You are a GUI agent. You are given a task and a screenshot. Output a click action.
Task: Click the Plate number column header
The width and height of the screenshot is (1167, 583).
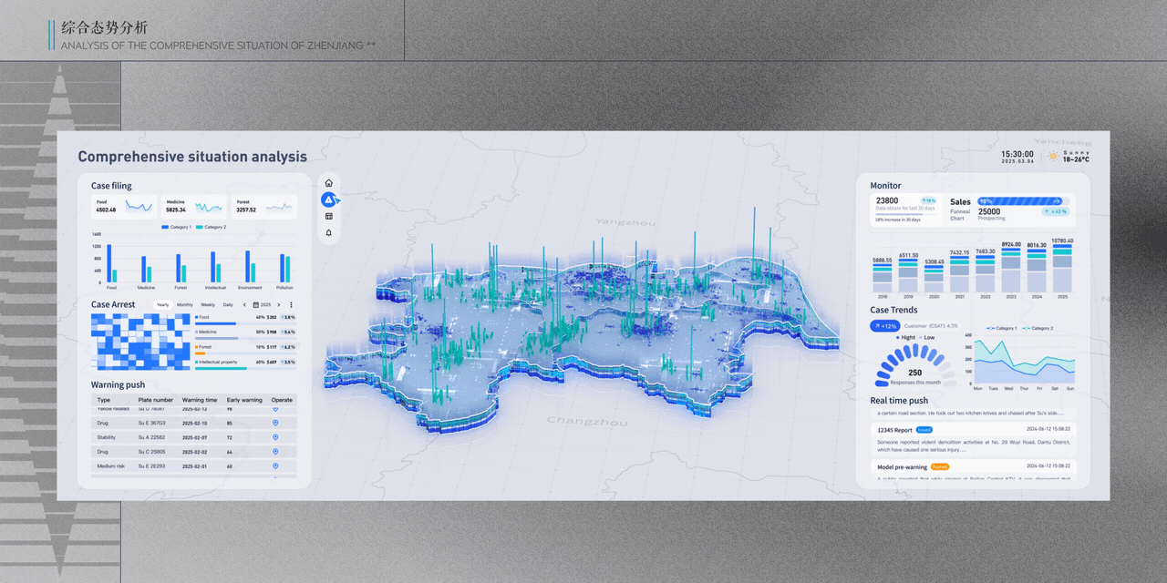tap(155, 400)
